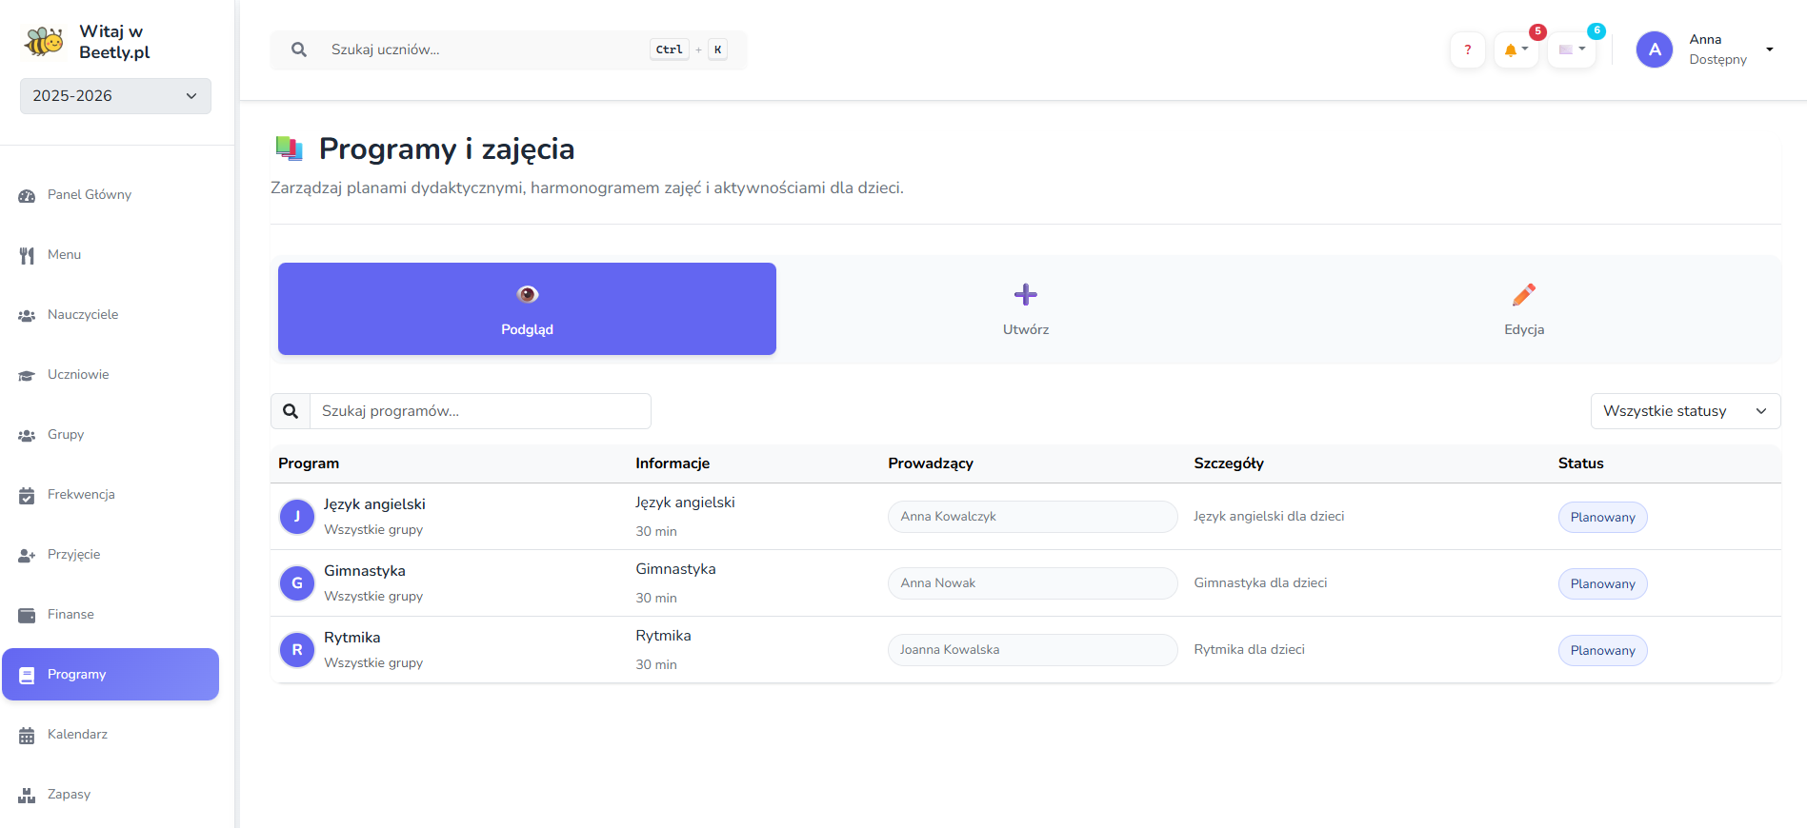Open Anna Kowalczyk instructor selector
1807x828 pixels.
[x=1033, y=517]
